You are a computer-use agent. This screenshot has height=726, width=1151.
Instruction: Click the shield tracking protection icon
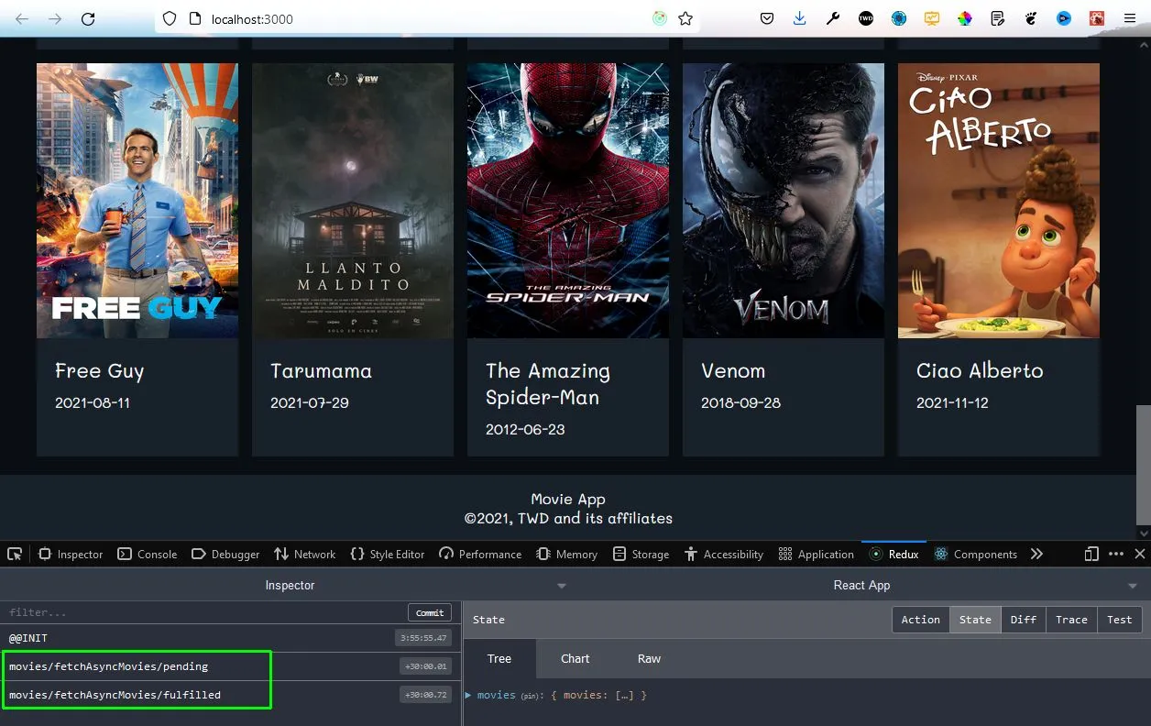tap(170, 18)
